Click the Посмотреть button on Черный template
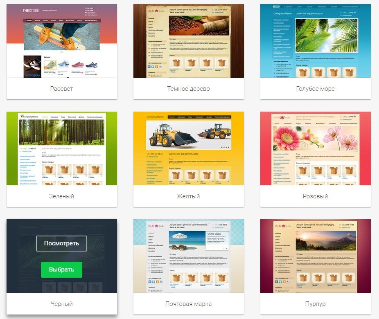This screenshot has height=319, width=379. point(61,243)
